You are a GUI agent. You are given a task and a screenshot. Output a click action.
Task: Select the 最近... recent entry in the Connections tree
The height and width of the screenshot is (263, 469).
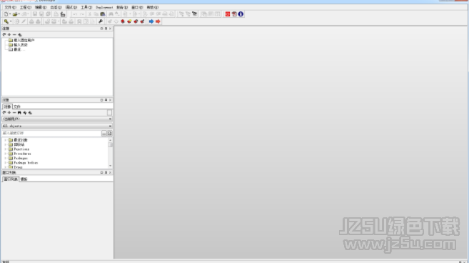click(x=16, y=49)
